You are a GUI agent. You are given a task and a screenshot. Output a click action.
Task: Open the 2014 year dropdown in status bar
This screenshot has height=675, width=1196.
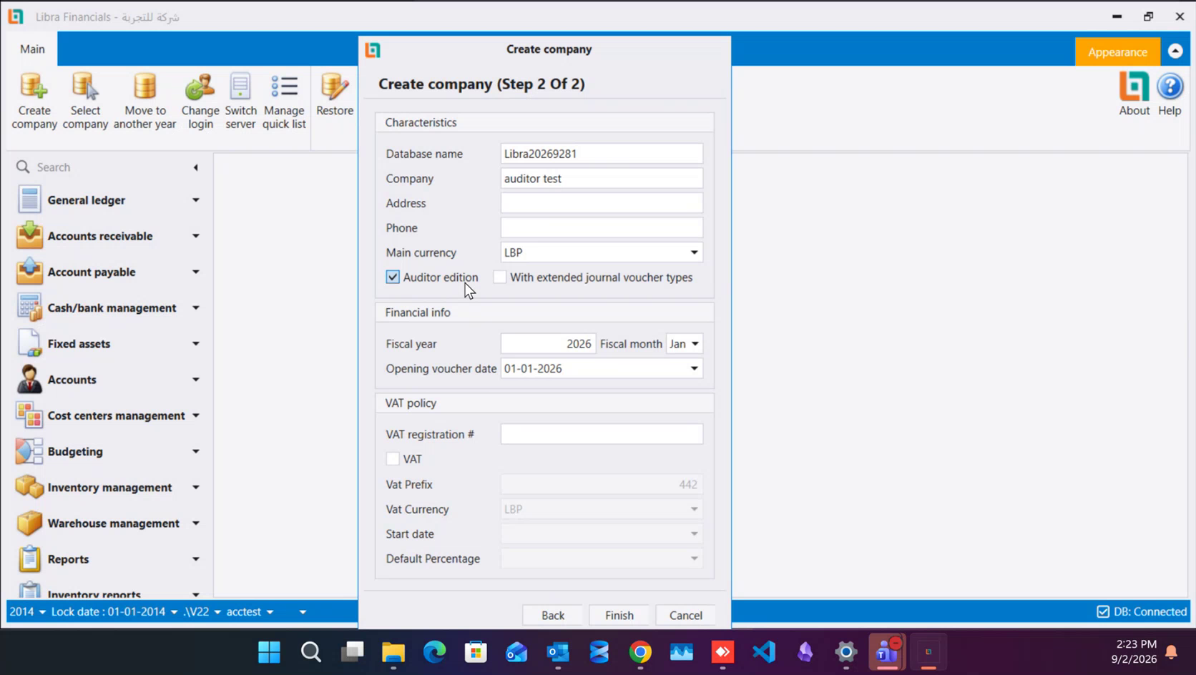coord(27,611)
